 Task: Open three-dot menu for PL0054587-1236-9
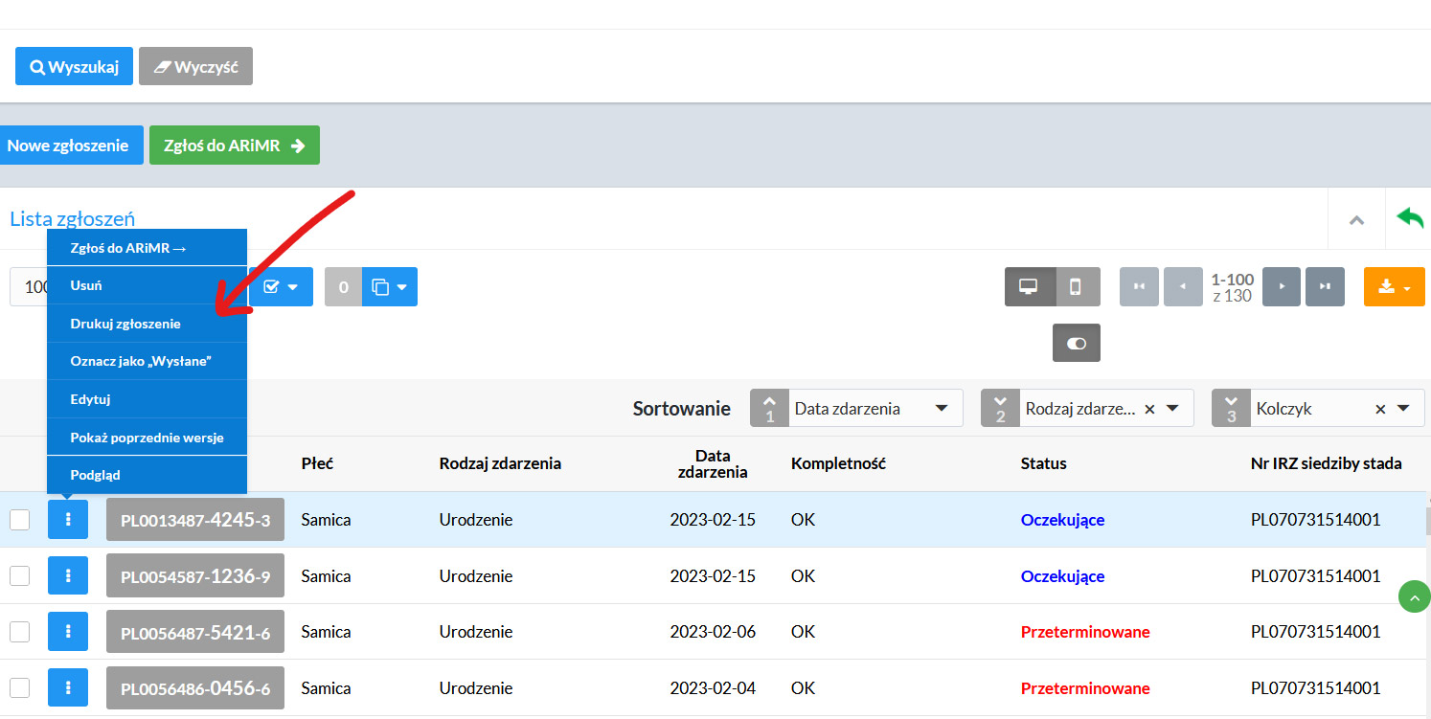coord(68,576)
